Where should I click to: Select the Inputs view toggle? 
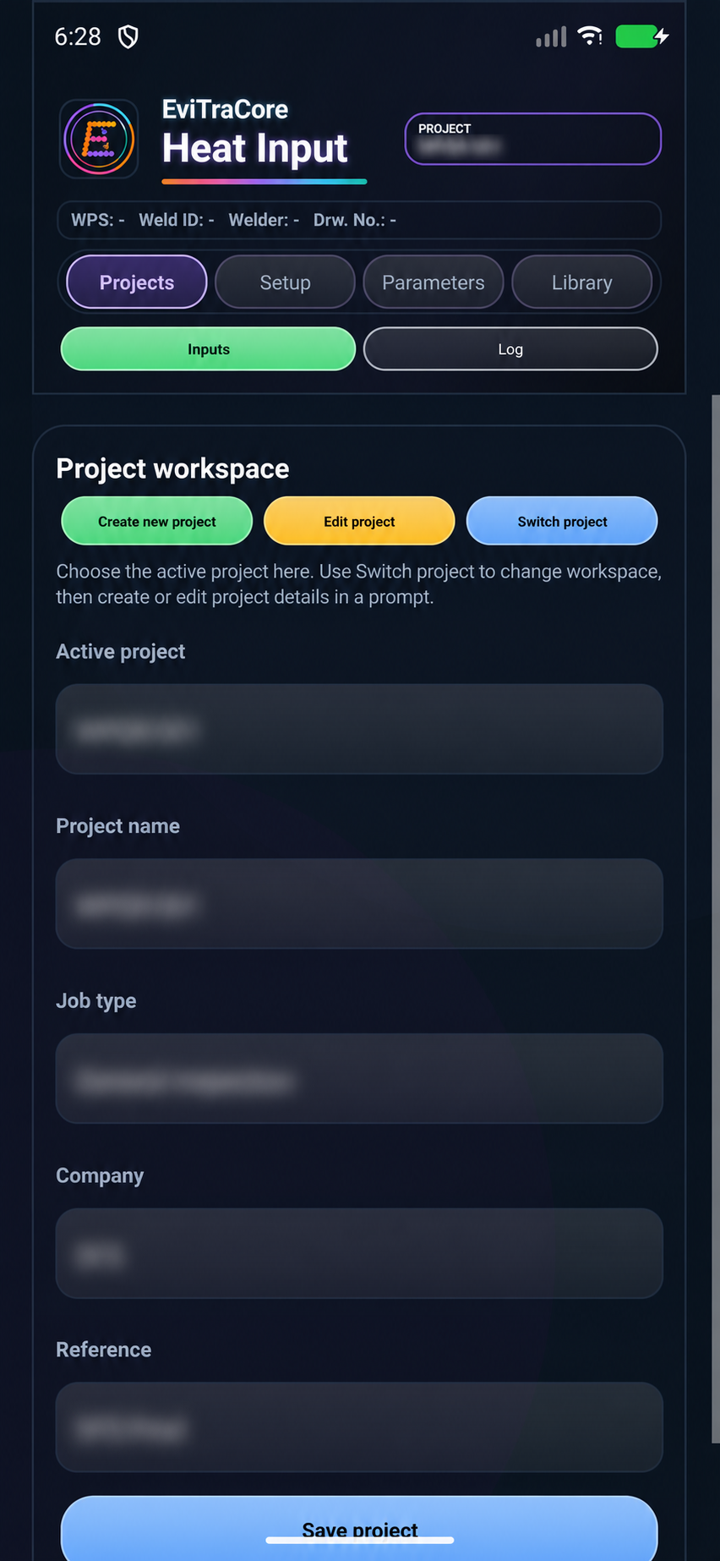(209, 348)
